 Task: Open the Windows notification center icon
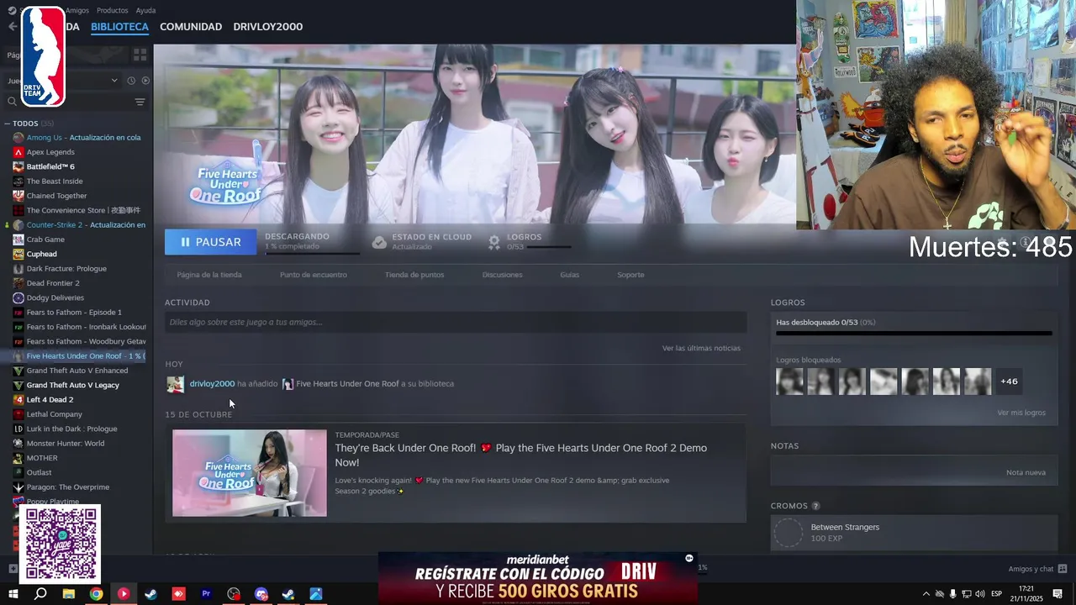point(1058,594)
